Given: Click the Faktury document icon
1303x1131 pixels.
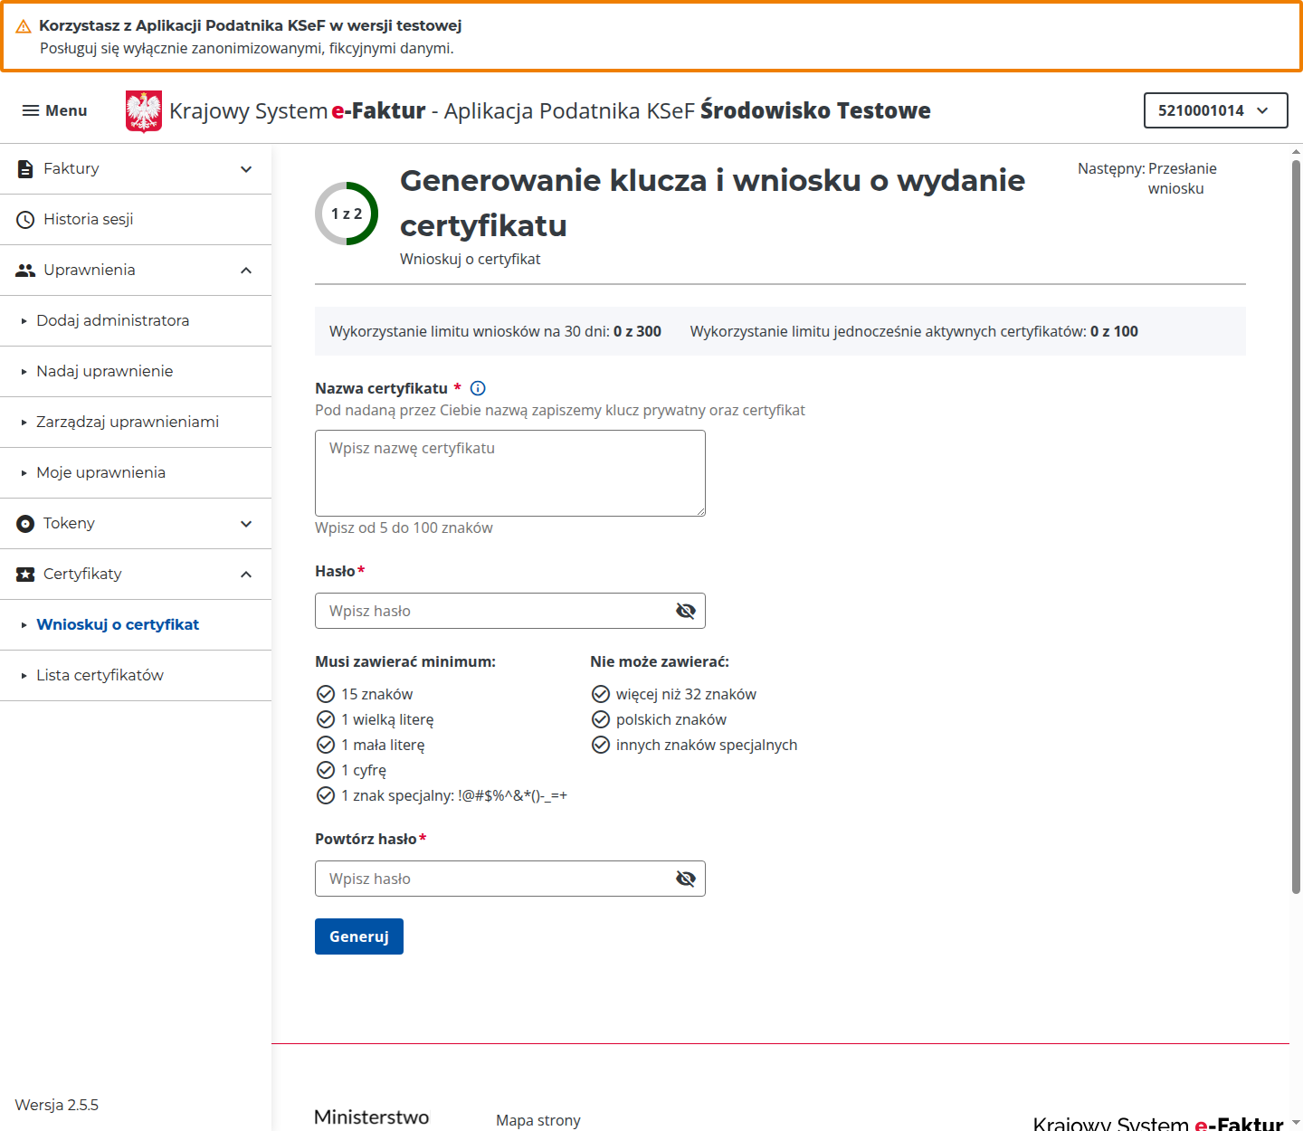Looking at the screenshot, I should [x=25, y=169].
